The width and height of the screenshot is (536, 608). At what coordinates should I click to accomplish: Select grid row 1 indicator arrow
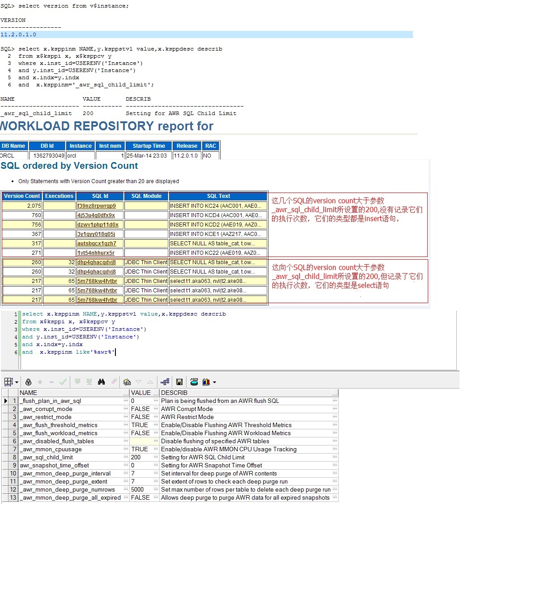pos(5,401)
